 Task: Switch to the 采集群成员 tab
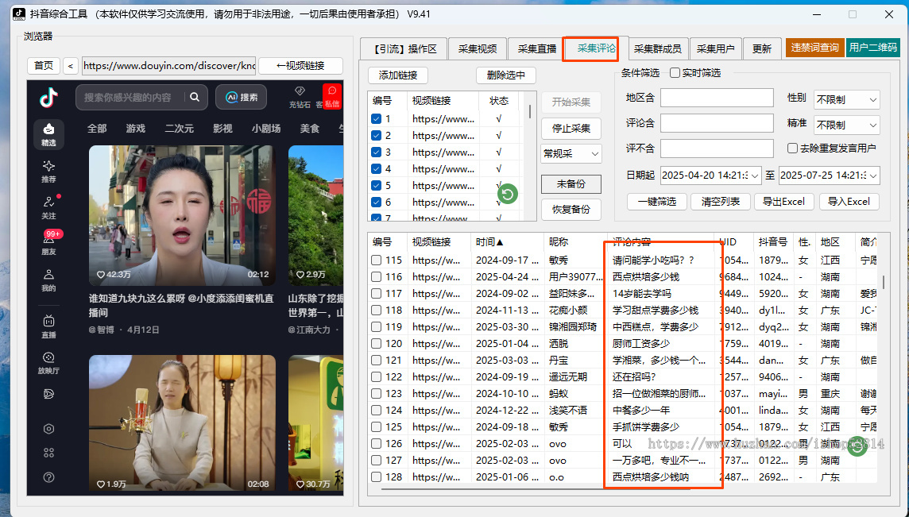(657, 48)
